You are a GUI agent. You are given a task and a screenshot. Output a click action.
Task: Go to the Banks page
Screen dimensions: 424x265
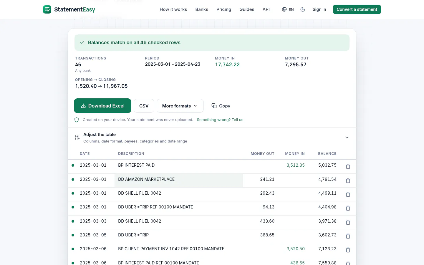coord(202,9)
